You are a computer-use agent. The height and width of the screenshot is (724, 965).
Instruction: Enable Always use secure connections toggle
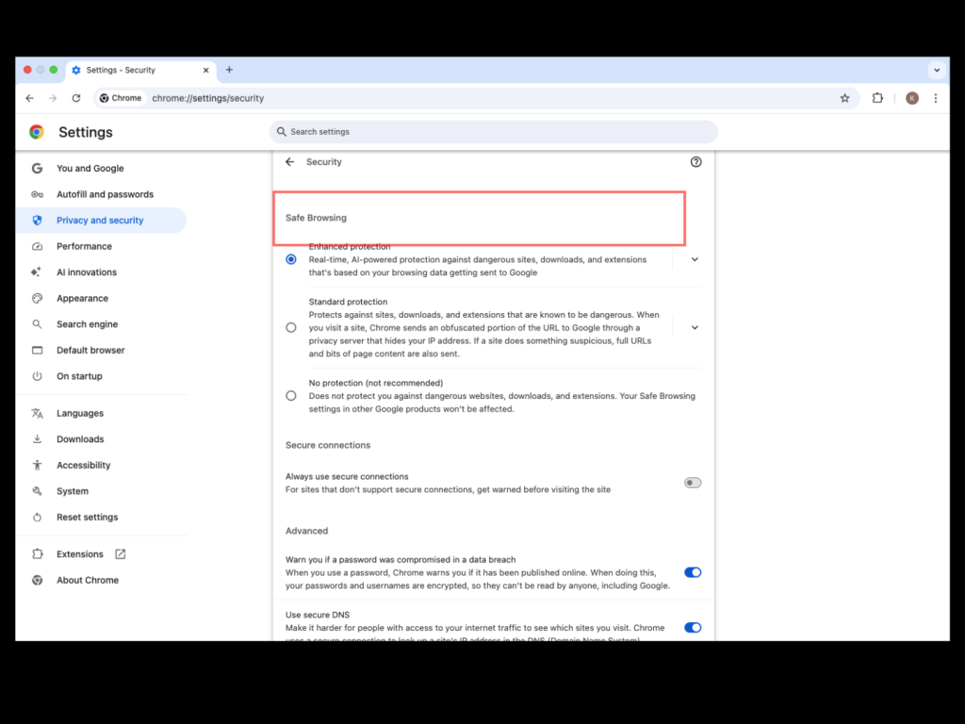(693, 483)
